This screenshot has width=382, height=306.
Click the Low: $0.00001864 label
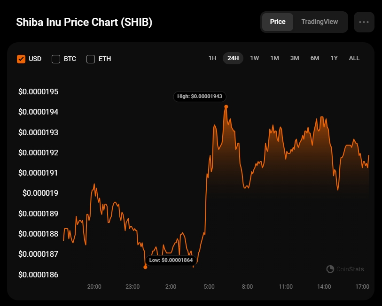click(171, 260)
